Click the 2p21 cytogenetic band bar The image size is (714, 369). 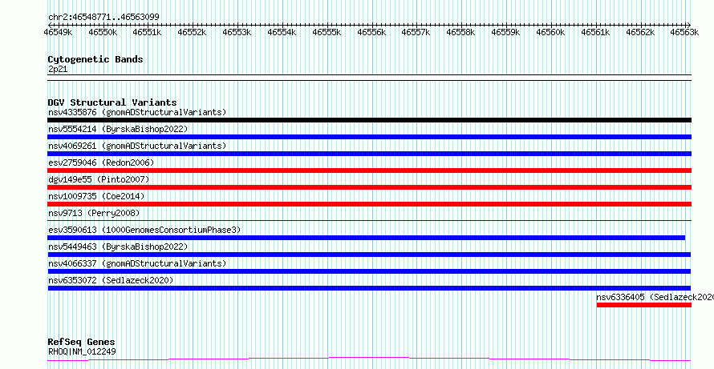pos(369,78)
